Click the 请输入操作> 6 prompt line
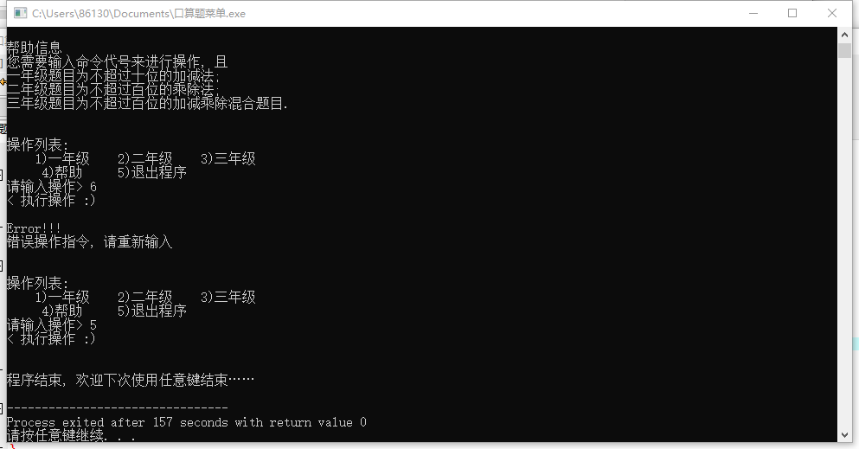 click(x=52, y=187)
